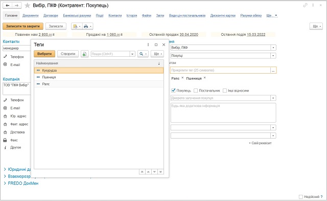The height and width of the screenshot is (201, 327).
Task: Uncheck the Покупець checkbox
Action: click(173, 91)
